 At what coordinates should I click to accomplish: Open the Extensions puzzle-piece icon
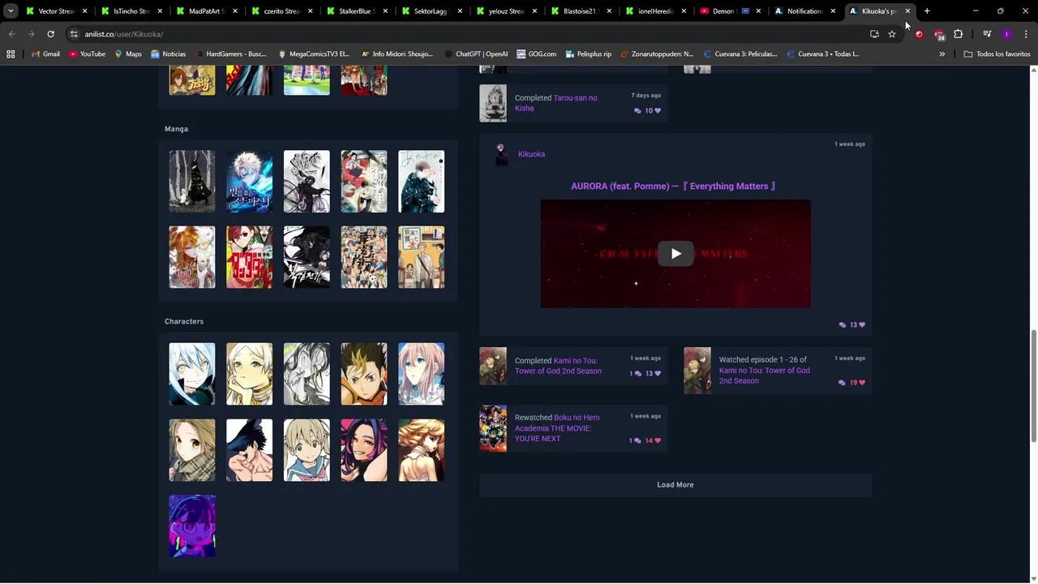(959, 34)
